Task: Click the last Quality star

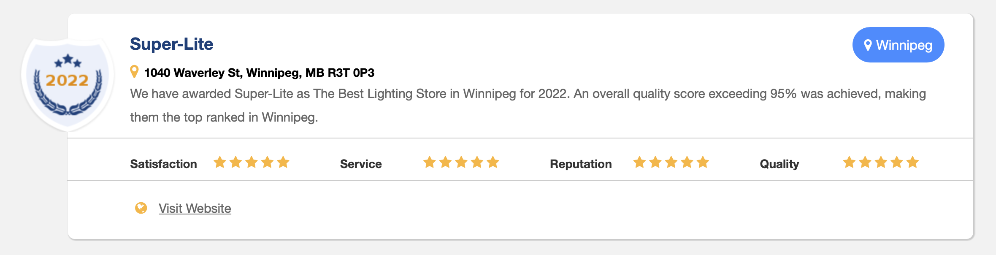Action: tap(912, 162)
